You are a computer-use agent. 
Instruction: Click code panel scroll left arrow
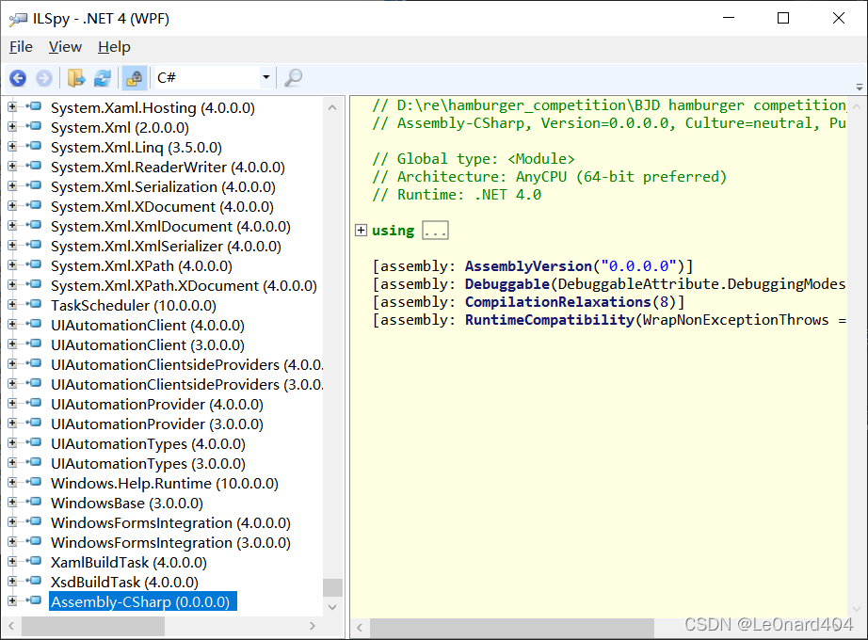(x=360, y=628)
